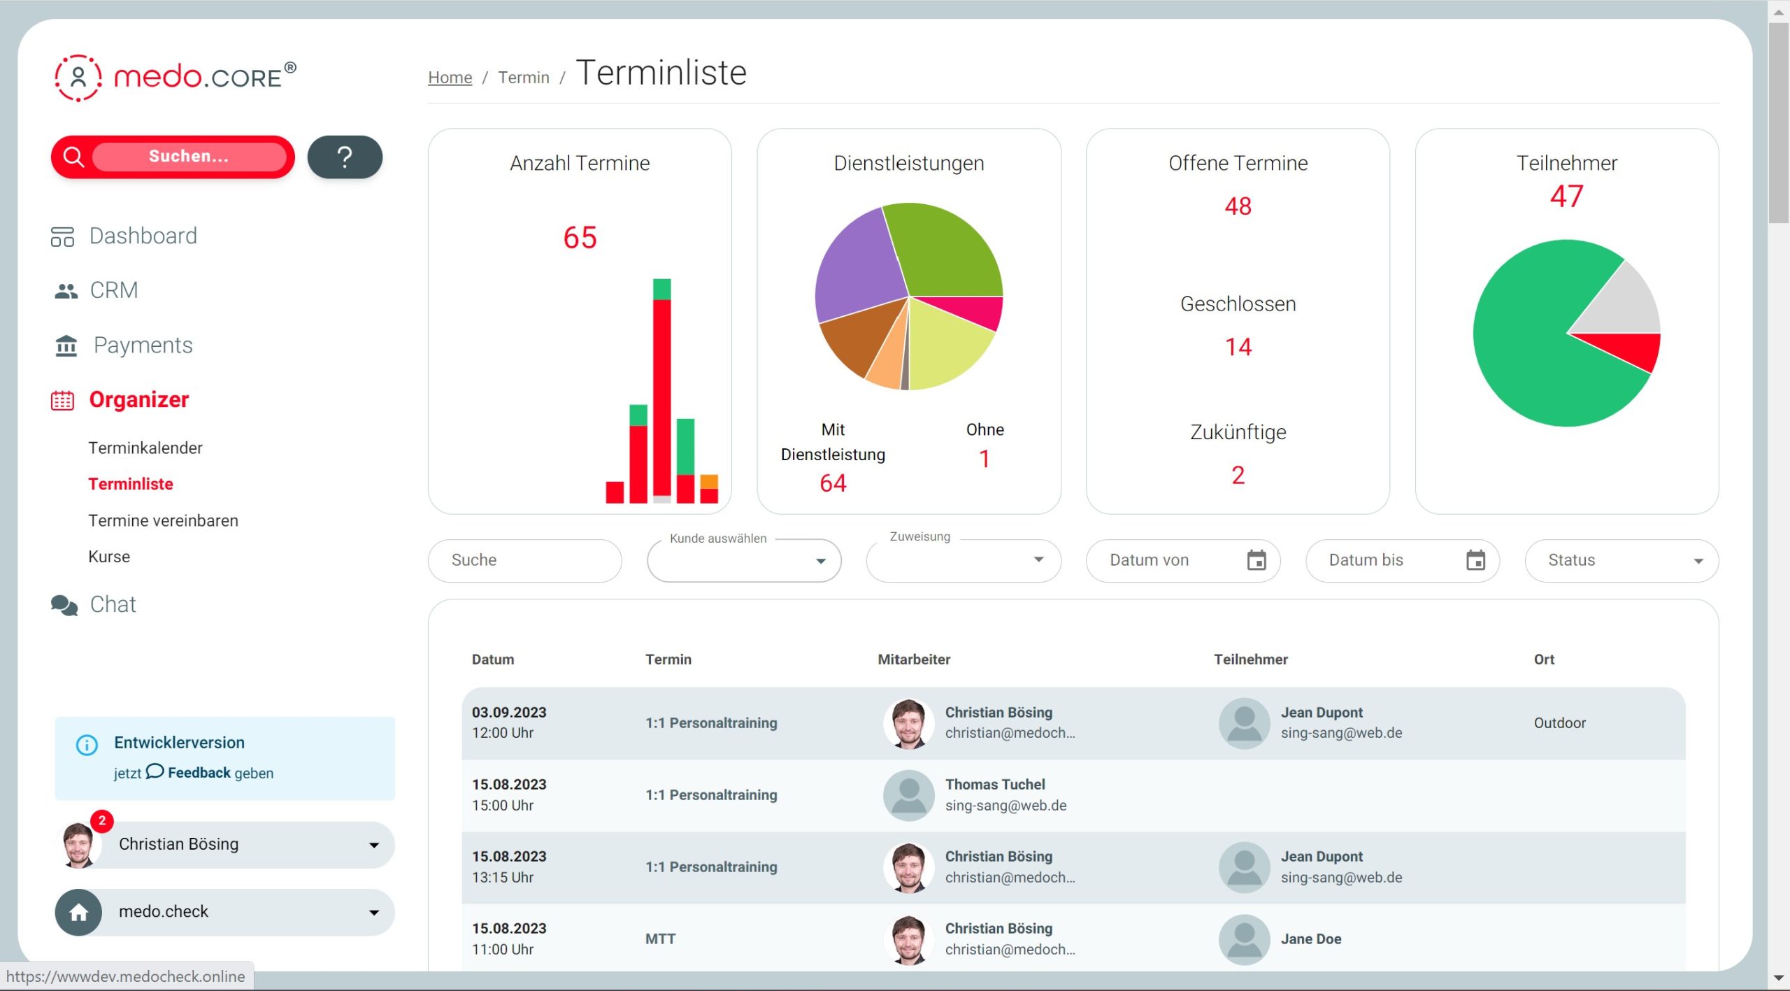Open help with the question mark button
This screenshot has height=991, width=1790.
click(345, 157)
